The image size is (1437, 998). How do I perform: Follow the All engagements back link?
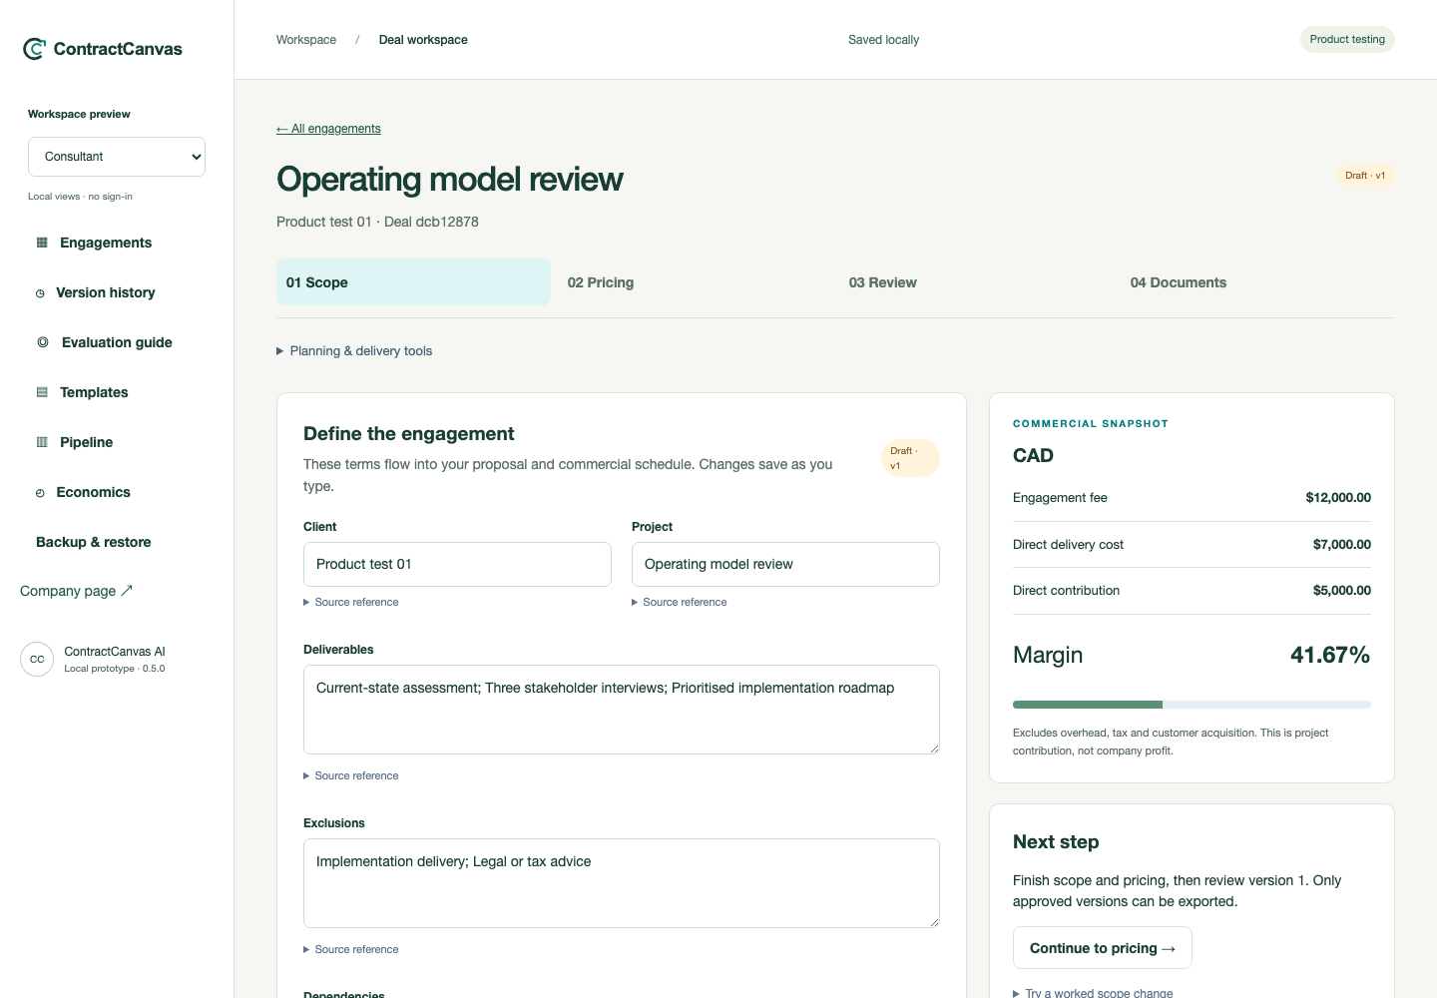point(328,129)
